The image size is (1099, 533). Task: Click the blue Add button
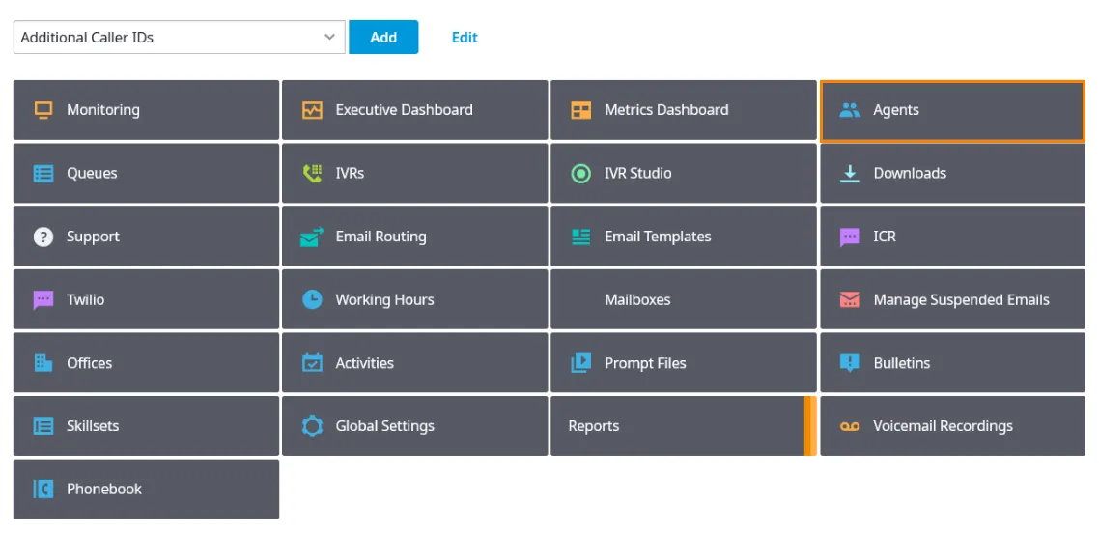point(383,37)
